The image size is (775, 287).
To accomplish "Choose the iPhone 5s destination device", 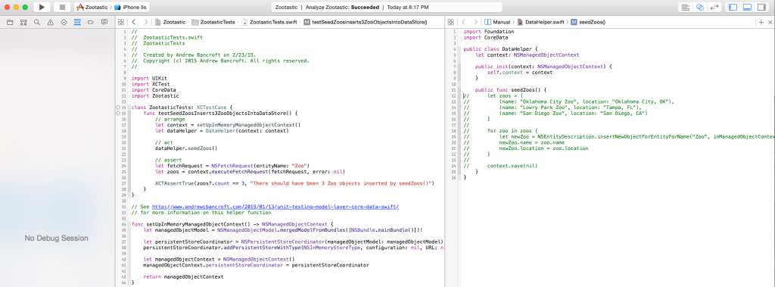I will click(130, 8).
